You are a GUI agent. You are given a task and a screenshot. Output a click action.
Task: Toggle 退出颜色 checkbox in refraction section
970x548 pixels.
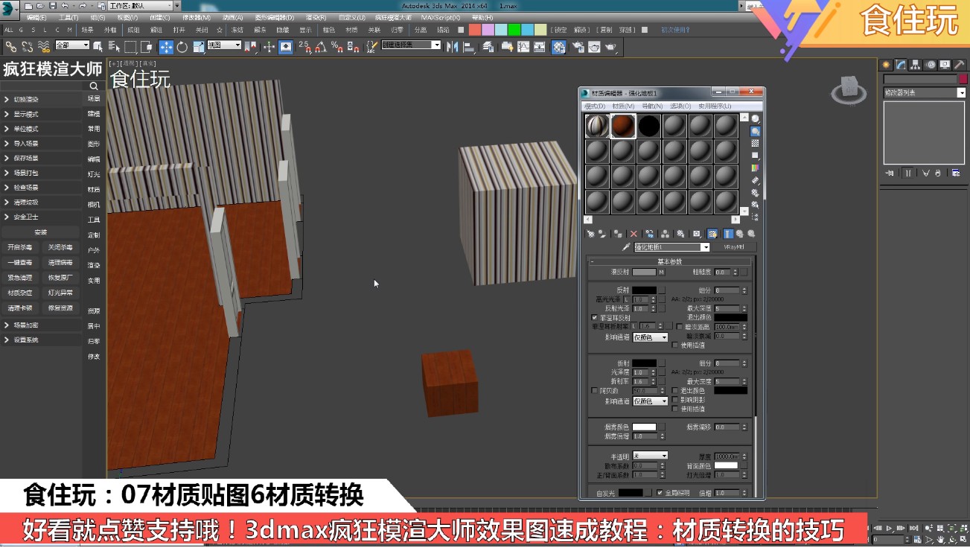(674, 390)
